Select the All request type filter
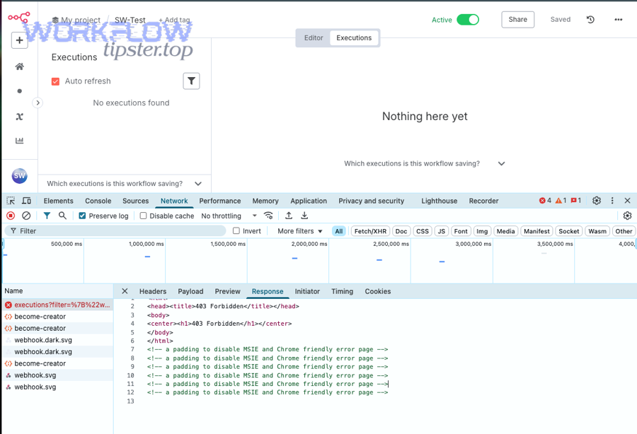The image size is (637, 434). point(339,231)
